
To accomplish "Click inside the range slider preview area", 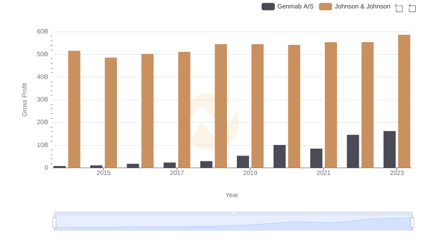I will click(x=233, y=223).
